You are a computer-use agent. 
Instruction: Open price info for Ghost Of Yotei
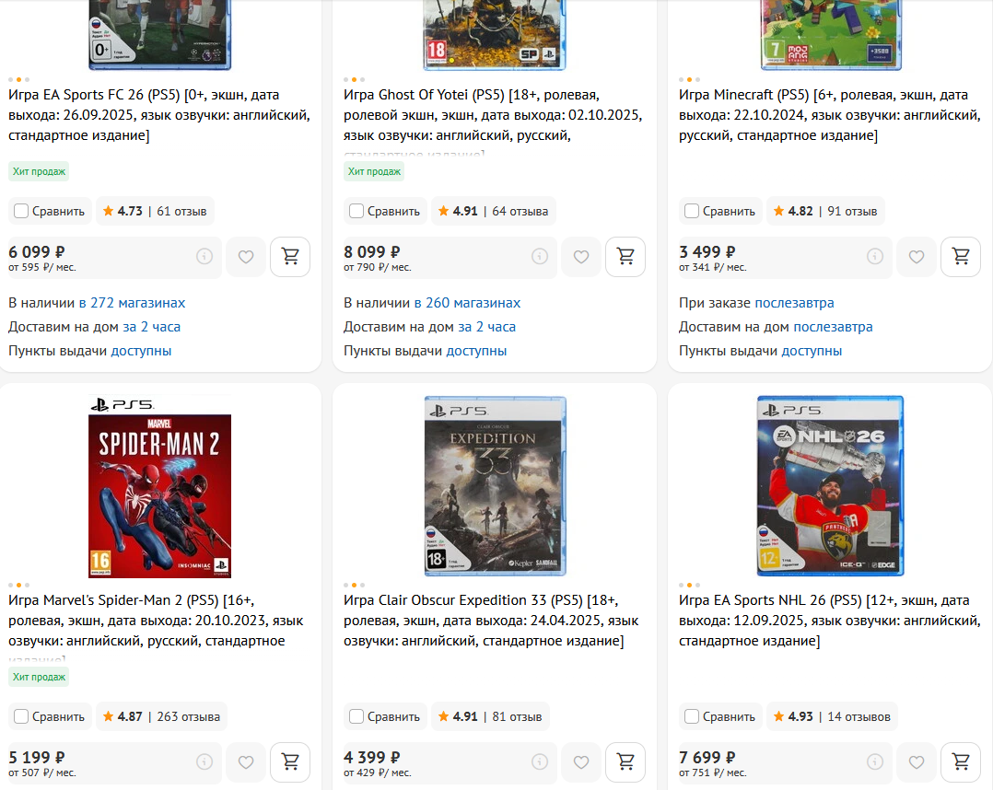coord(540,256)
